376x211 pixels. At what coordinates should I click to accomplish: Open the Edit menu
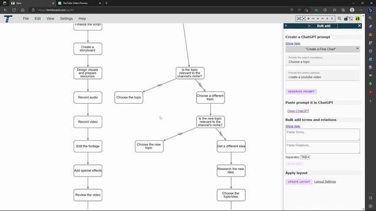(38, 18)
